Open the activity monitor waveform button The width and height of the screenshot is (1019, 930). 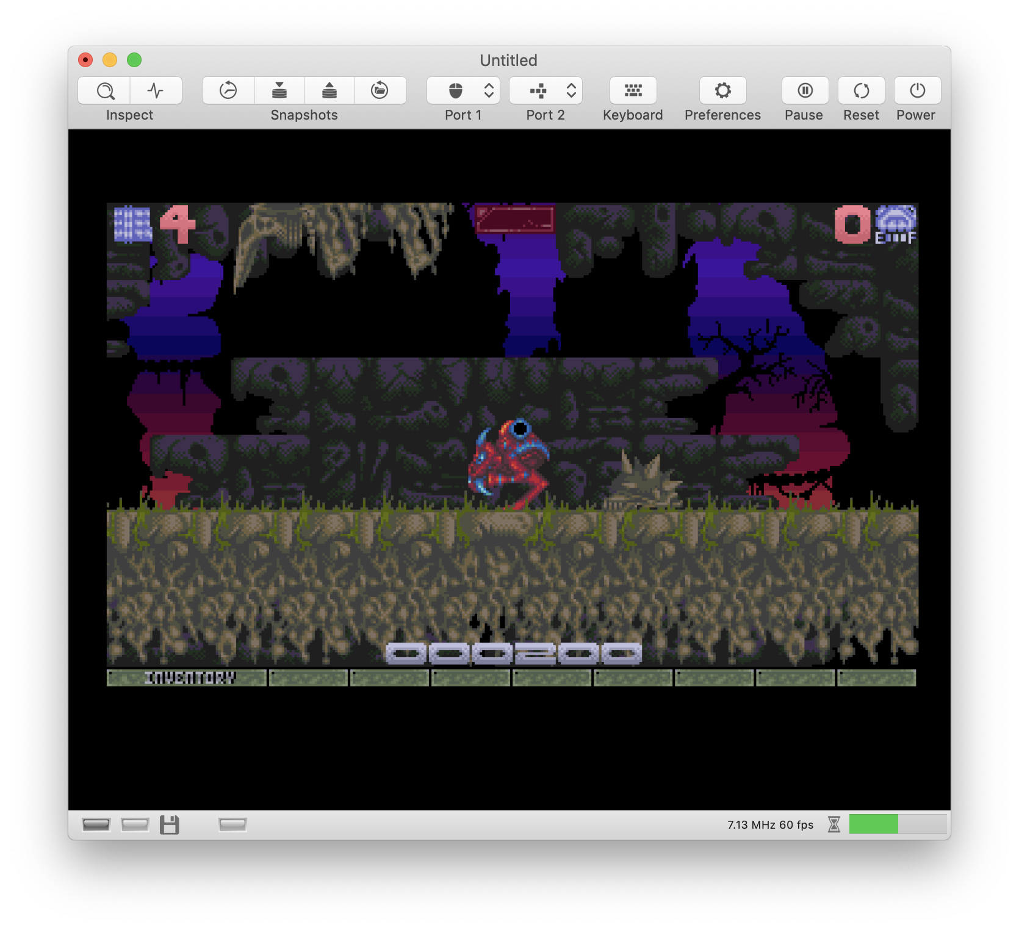tap(156, 91)
